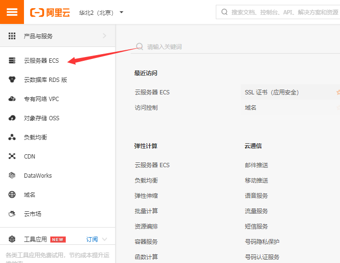Click the magnifier icon in top search bar
The height and width of the screenshot is (263, 340).
[224, 12]
